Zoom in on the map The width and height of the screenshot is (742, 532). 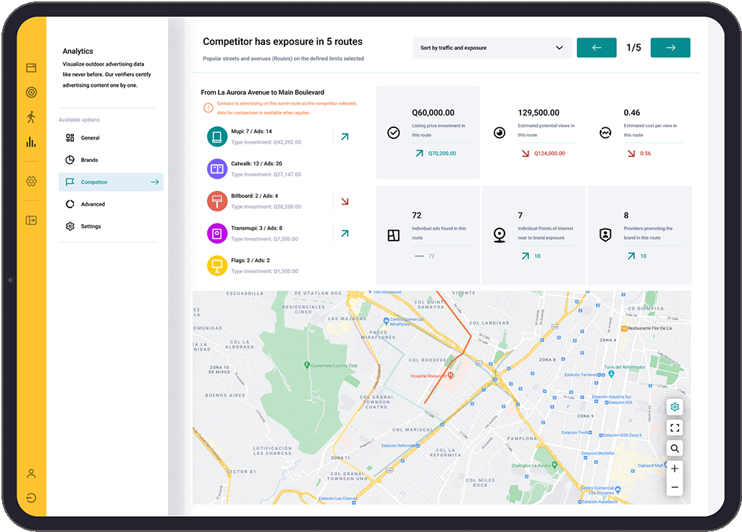click(x=675, y=468)
